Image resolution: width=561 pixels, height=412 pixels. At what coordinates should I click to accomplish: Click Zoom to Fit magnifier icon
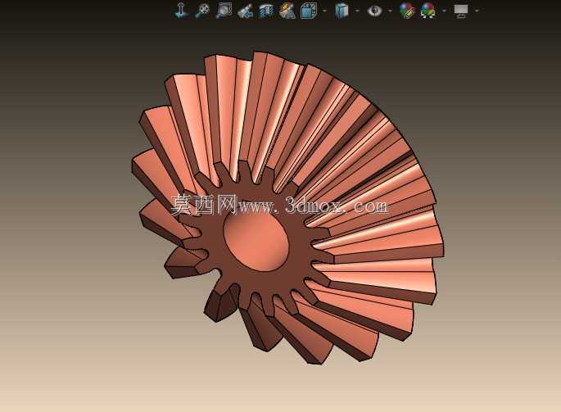[x=202, y=10]
